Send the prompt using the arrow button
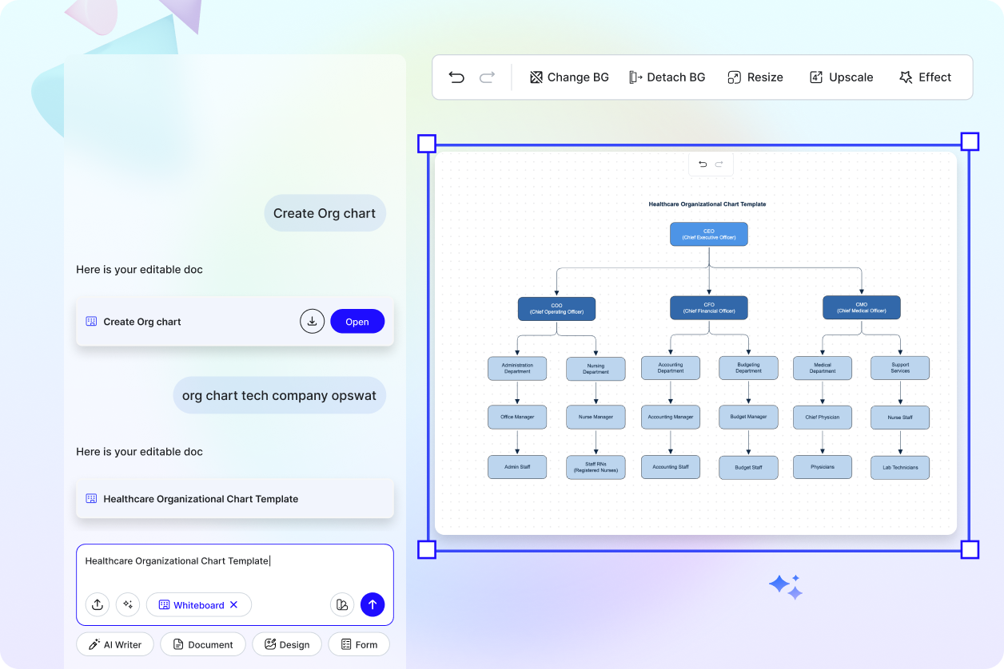 [x=373, y=604]
